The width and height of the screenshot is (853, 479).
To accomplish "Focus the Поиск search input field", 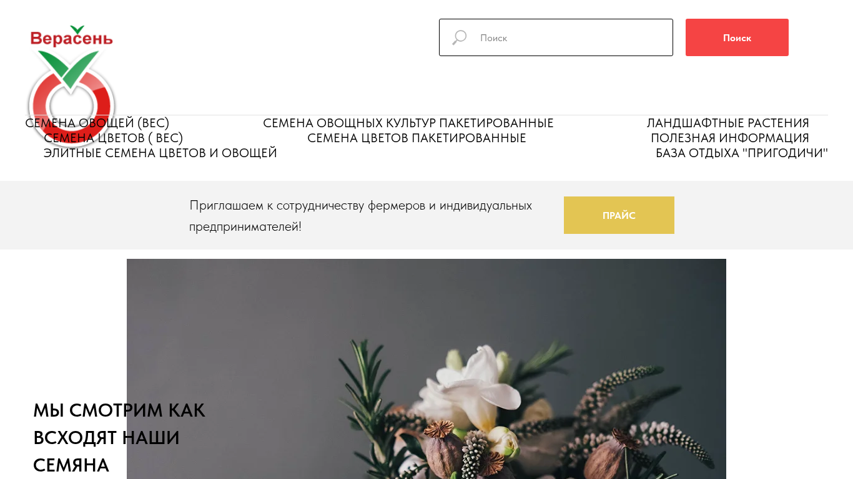I will click(x=556, y=37).
